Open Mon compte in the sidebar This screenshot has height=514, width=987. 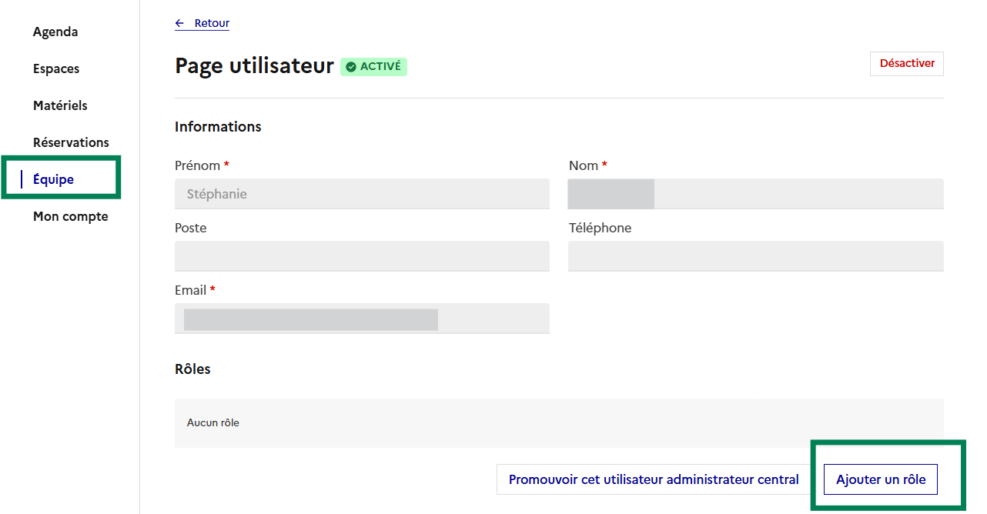point(70,216)
